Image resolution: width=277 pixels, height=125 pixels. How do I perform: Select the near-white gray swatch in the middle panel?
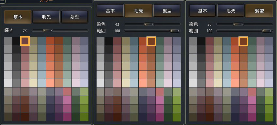point(100,84)
